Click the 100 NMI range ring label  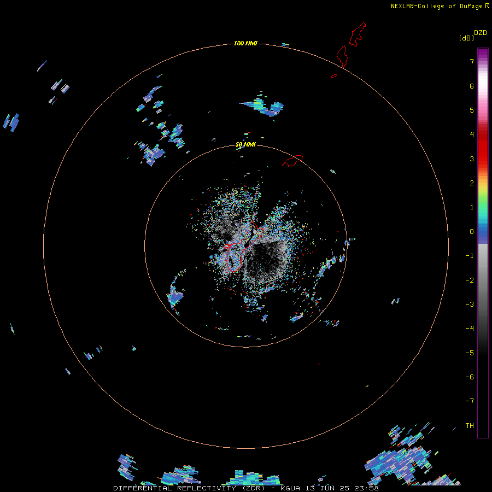pyautogui.click(x=245, y=43)
